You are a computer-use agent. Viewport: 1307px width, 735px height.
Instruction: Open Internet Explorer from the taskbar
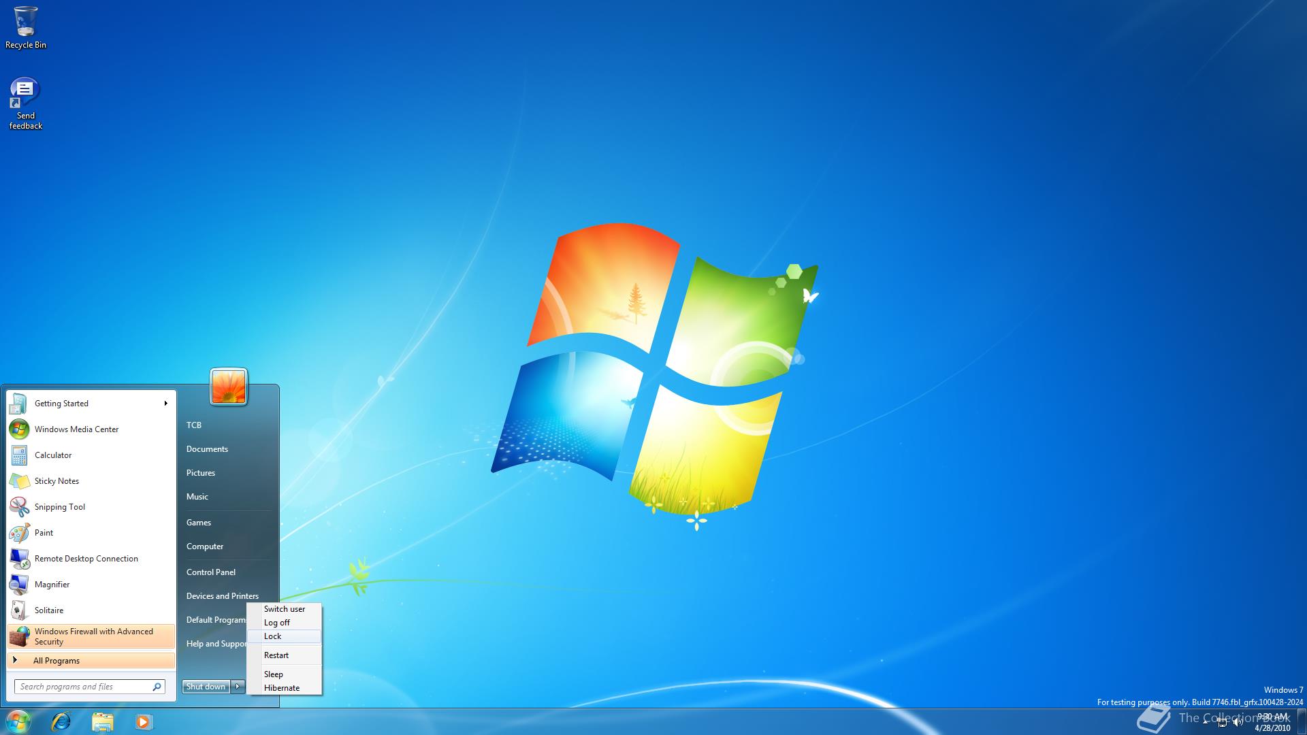61,721
